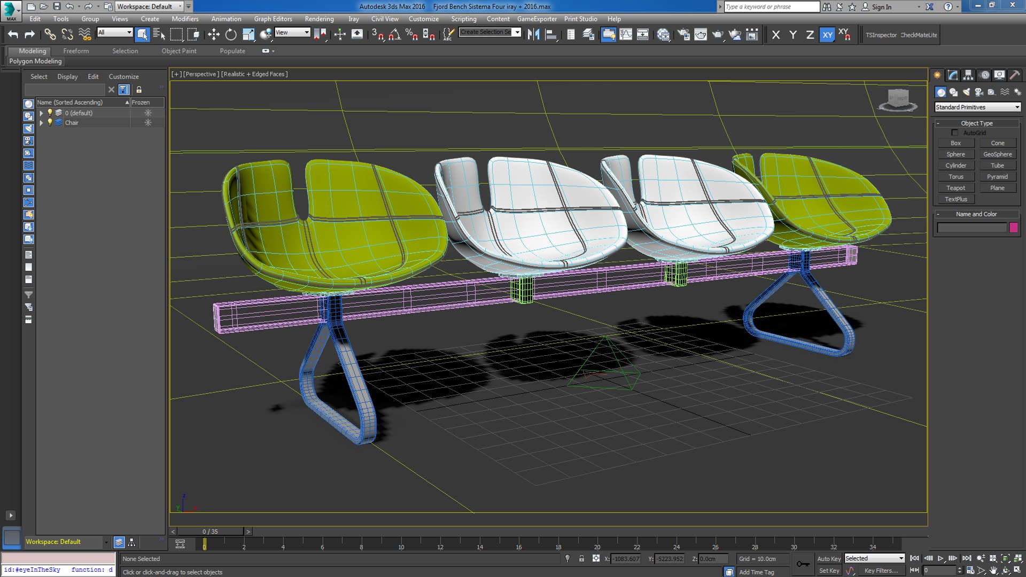Open the Hierarchy command panel tab
The height and width of the screenshot is (577, 1026).
(968, 75)
